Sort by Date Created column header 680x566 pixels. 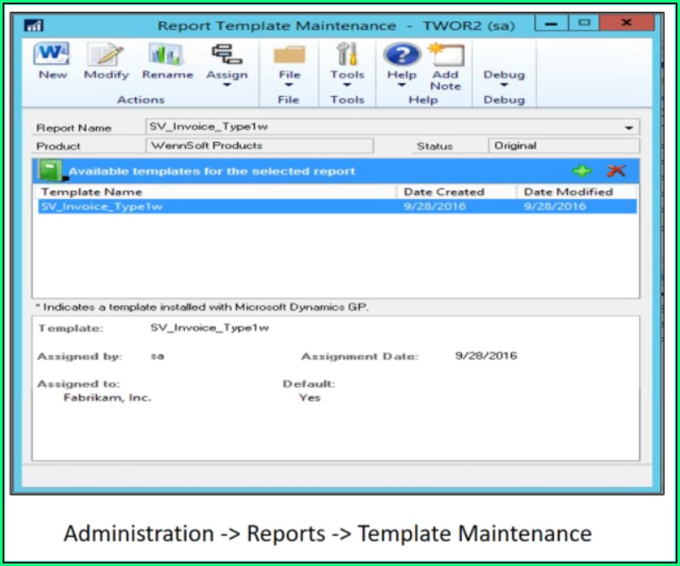456,192
